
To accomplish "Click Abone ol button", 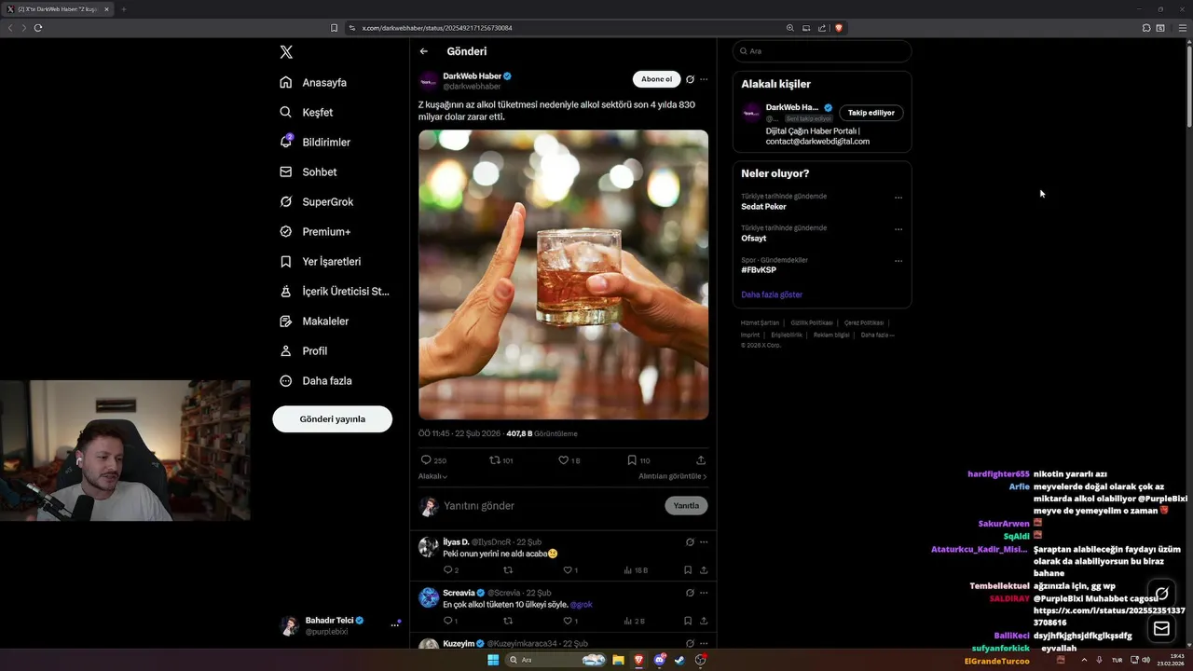I will 656,79.
